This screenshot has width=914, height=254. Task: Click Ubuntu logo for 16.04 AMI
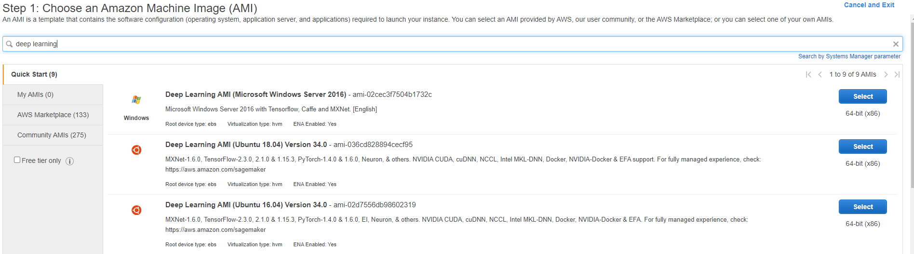point(136,210)
